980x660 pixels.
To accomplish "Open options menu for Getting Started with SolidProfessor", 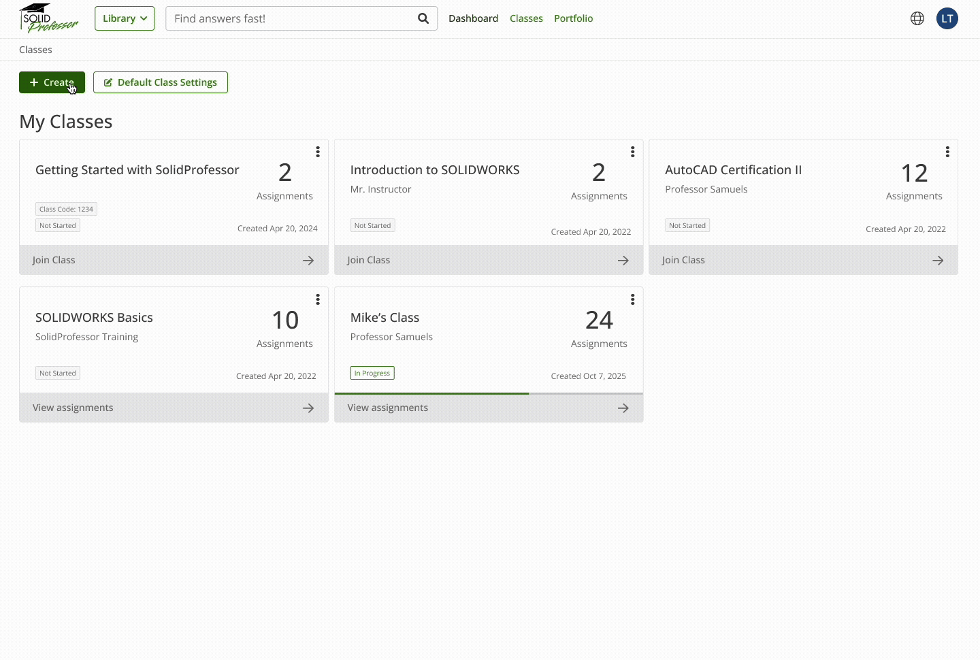I will click(x=318, y=152).
